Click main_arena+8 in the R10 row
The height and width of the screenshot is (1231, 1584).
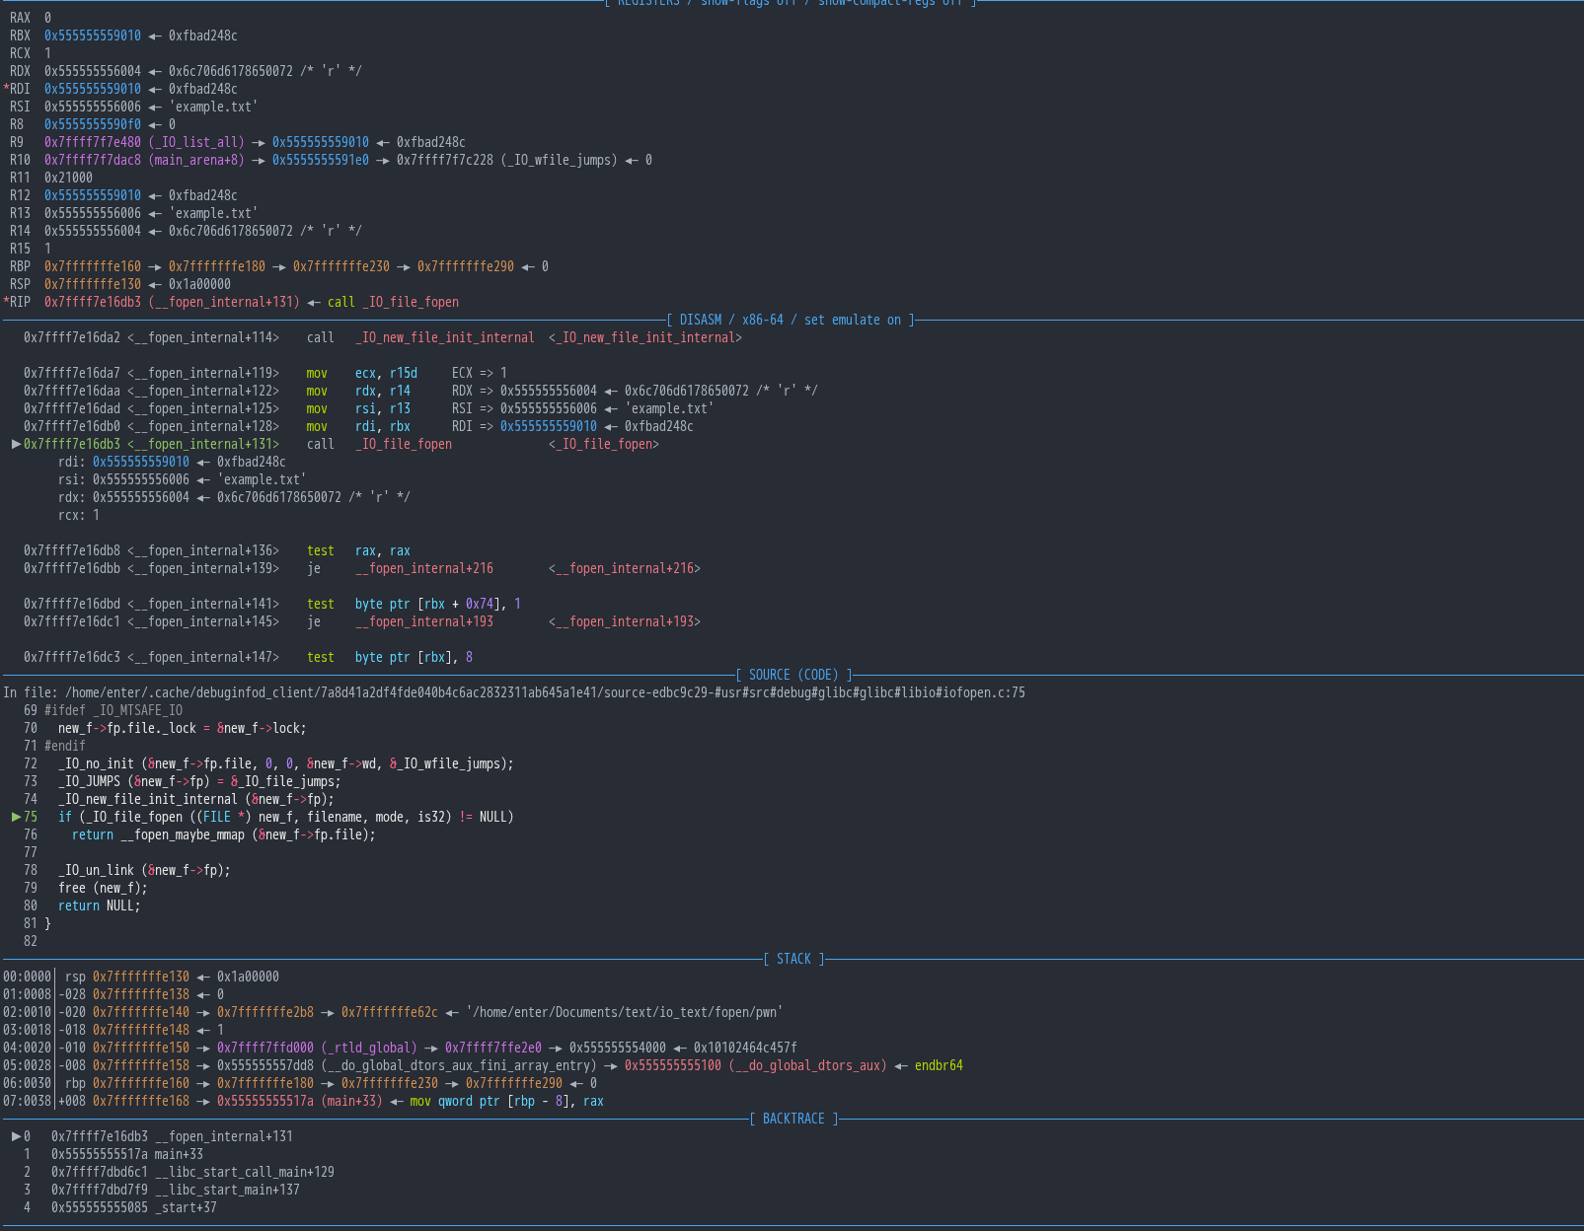pos(196,160)
